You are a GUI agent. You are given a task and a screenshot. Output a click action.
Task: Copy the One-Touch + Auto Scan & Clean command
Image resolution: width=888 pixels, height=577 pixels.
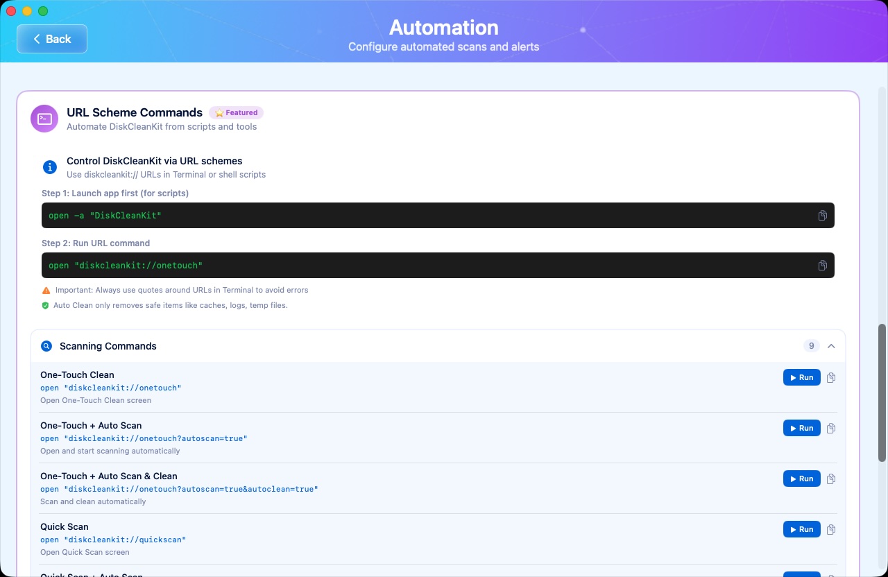pos(831,479)
